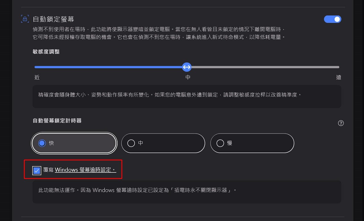Uncheck the 覆寫 Windows 螢幕逾時設定 checkbox

pos(37,170)
